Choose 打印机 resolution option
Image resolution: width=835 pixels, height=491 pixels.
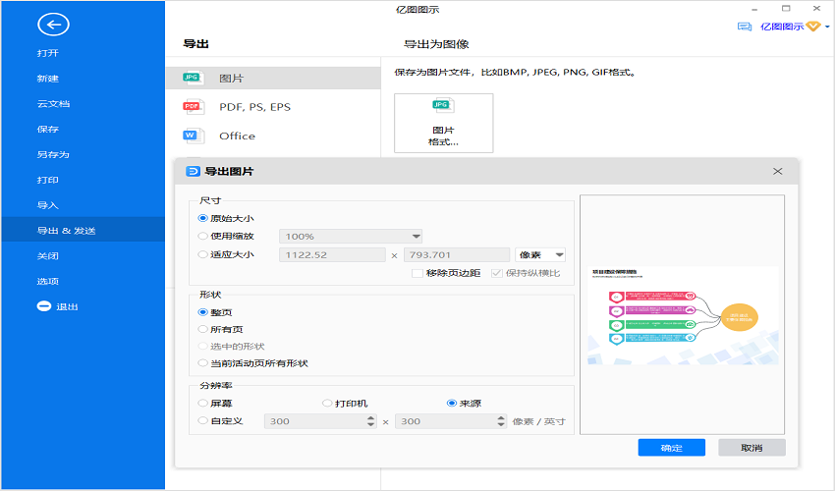coord(328,403)
